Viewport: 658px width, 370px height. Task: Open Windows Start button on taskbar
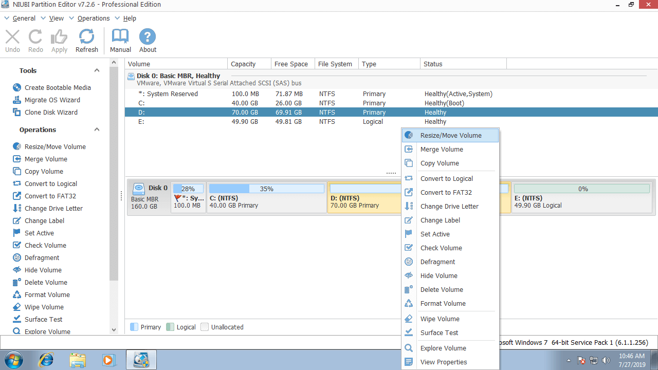[13, 360]
